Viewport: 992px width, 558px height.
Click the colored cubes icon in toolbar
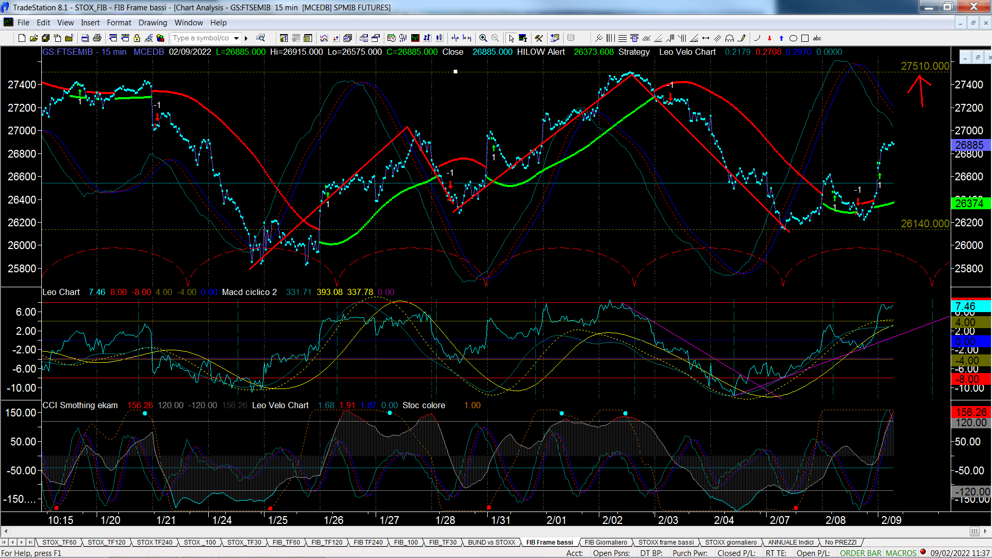coord(160,38)
